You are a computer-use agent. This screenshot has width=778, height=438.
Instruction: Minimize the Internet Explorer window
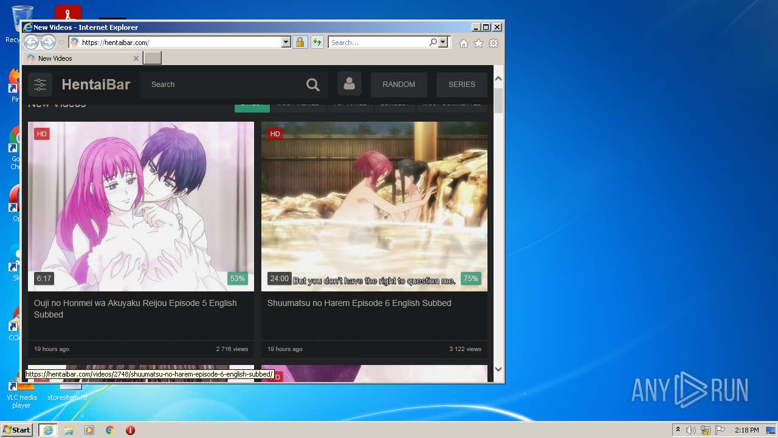tap(475, 27)
